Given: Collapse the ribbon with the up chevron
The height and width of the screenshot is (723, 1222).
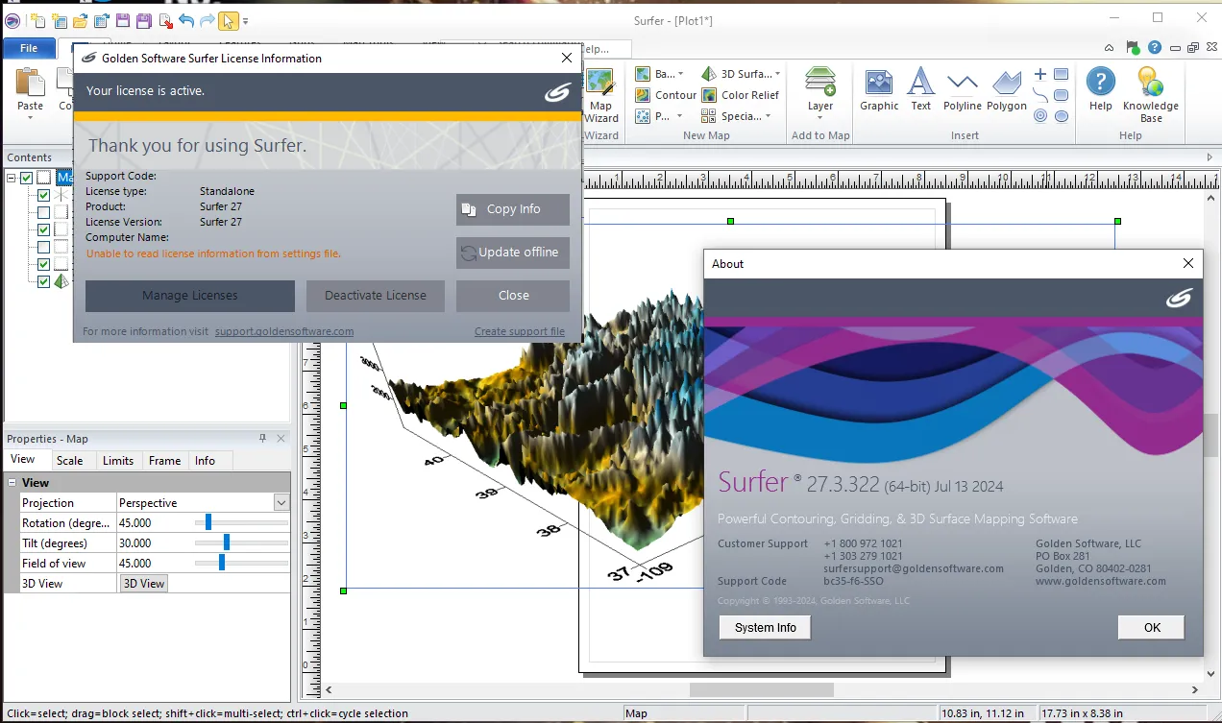Looking at the screenshot, I should click(x=1110, y=47).
